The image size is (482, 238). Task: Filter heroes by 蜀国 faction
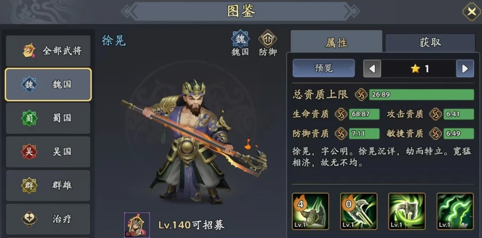point(48,118)
